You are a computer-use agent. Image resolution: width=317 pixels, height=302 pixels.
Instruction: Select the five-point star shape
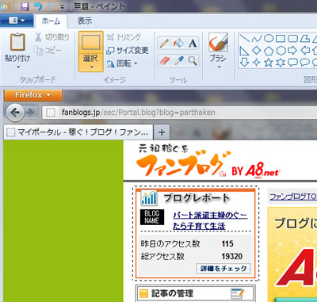point(269,63)
